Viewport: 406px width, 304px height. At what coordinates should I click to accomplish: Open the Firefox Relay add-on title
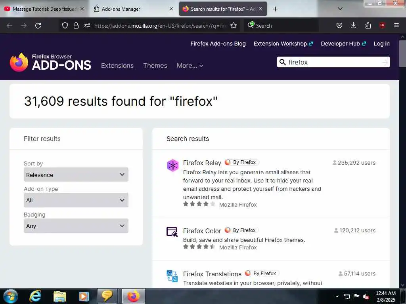point(202,163)
